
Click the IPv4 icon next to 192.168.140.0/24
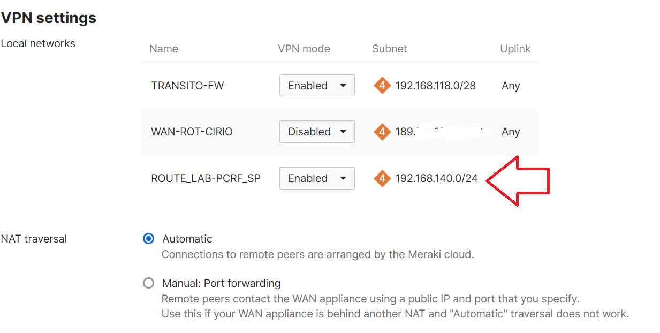coord(382,178)
